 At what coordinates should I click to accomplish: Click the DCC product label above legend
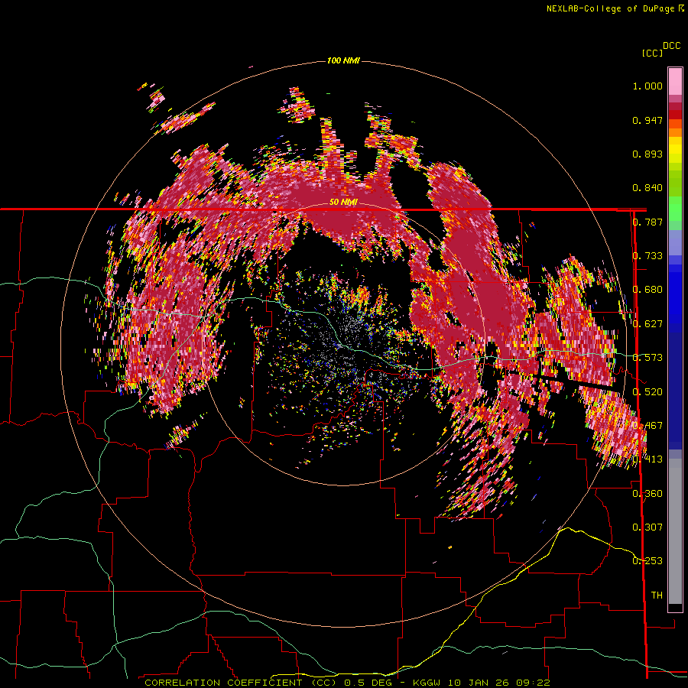(x=671, y=46)
